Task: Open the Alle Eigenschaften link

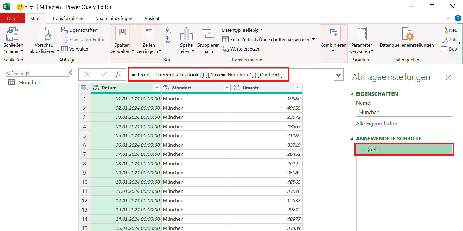Action: click(377, 124)
